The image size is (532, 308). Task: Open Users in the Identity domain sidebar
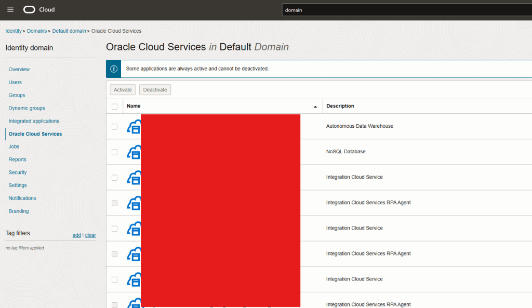point(15,82)
